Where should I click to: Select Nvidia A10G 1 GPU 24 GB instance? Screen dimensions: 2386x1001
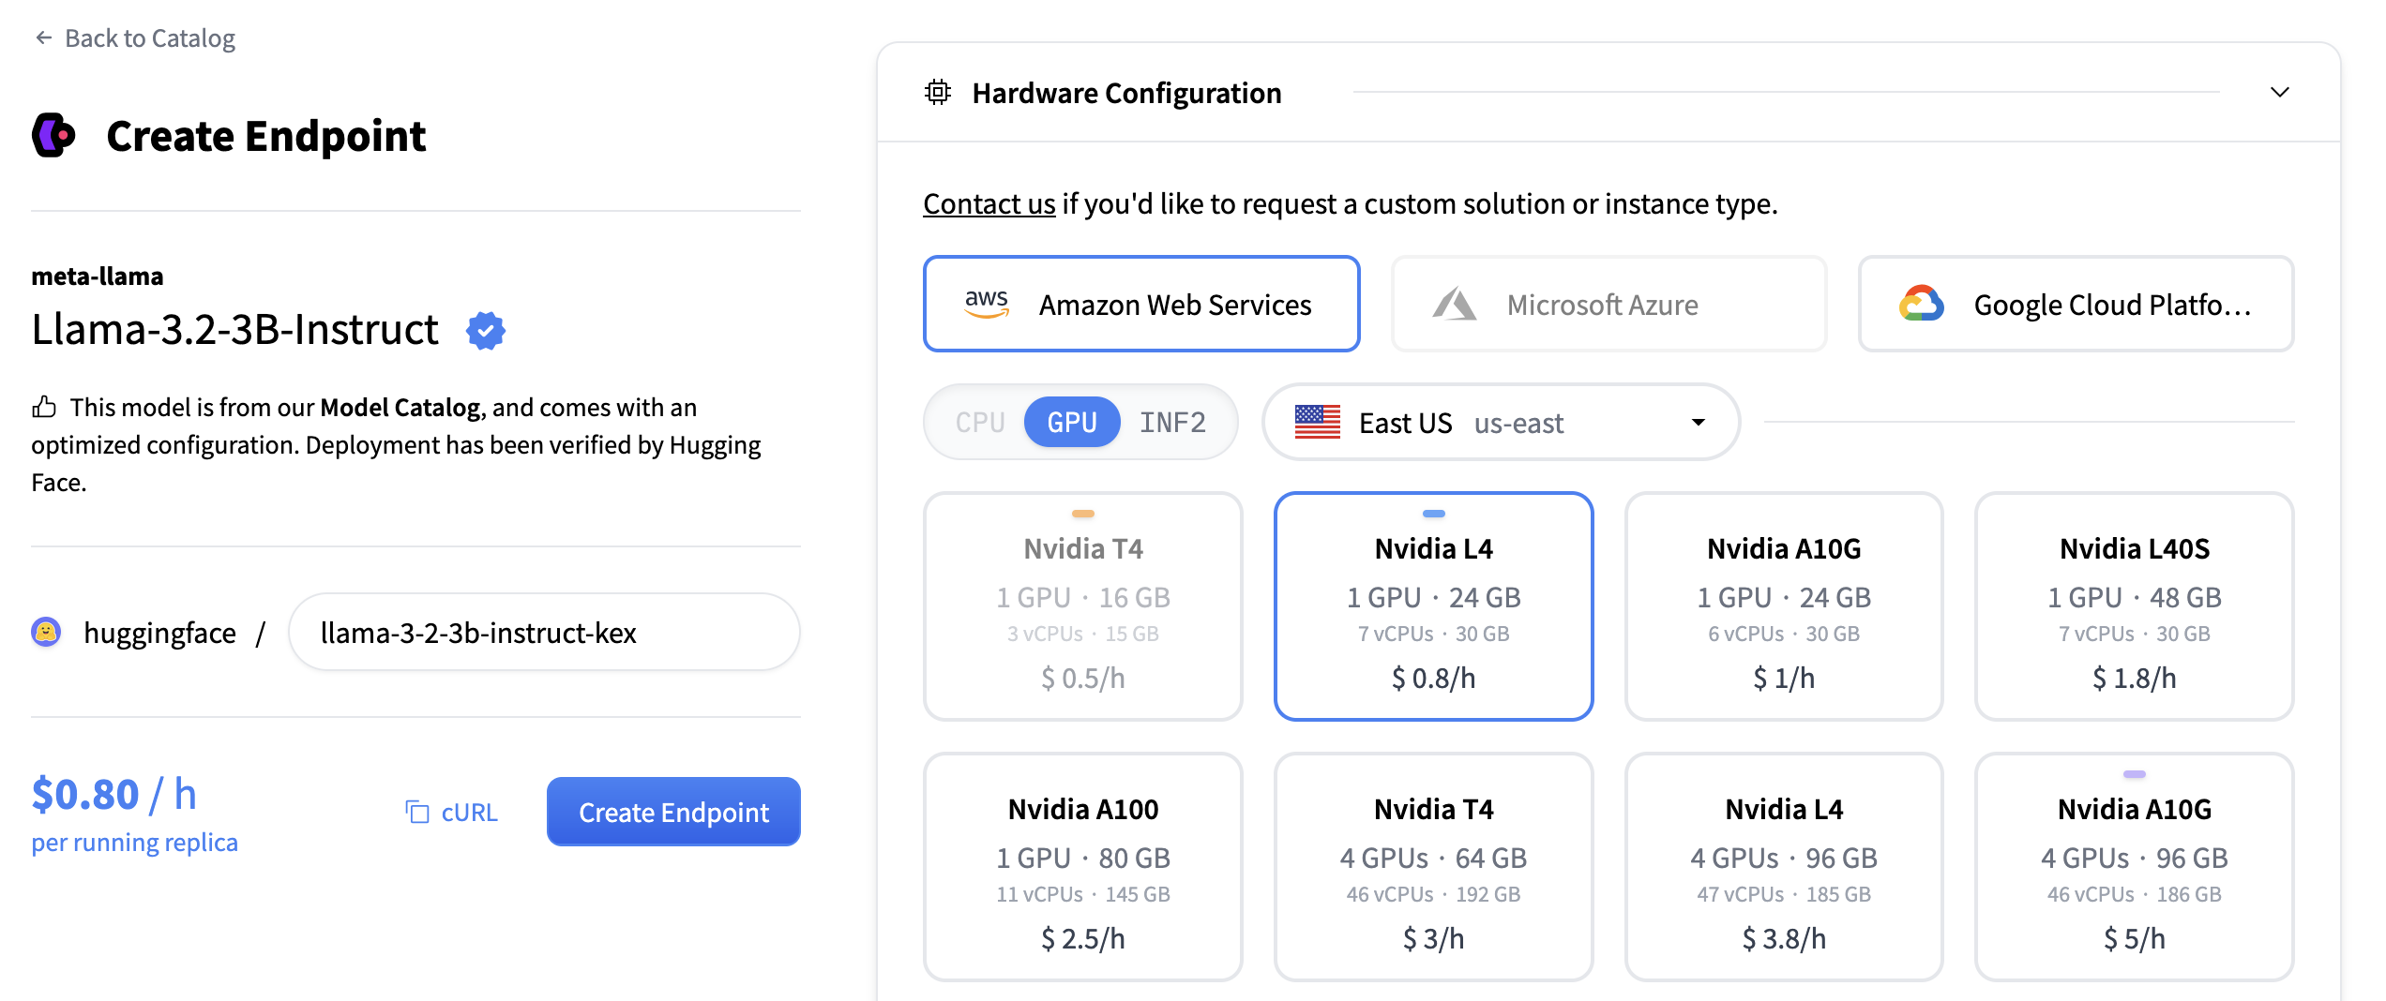pos(1784,606)
